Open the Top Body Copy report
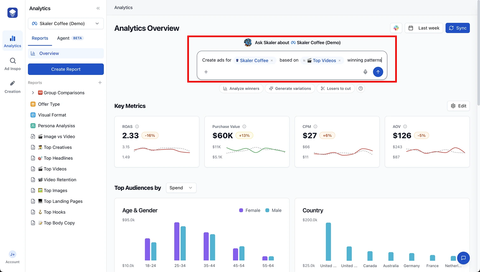 click(x=57, y=223)
